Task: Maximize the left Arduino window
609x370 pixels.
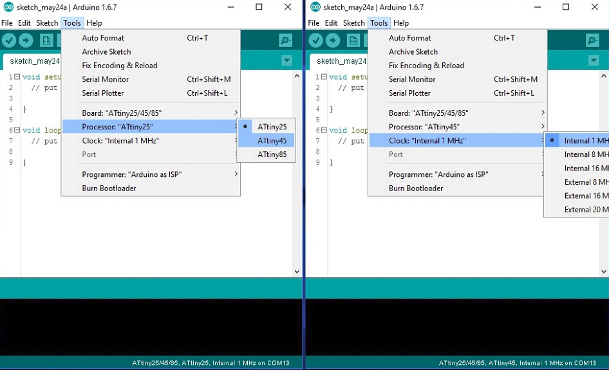Action: 259,7
